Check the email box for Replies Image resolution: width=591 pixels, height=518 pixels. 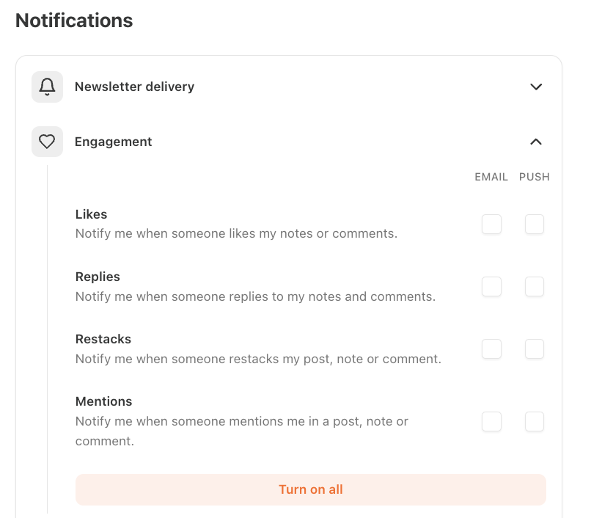(491, 287)
